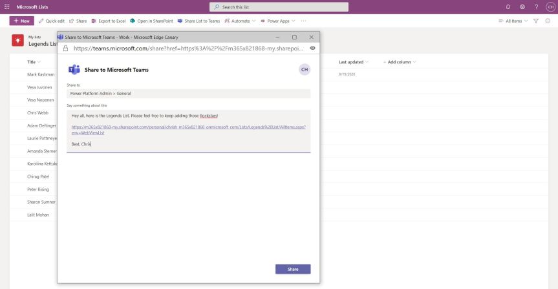Select the Chirag Patel row
The width and height of the screenshot is (558, 289).
[x=38, y=177]
